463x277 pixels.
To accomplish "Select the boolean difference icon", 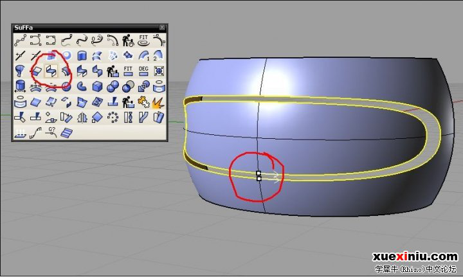I will click(x=128, y=86).
